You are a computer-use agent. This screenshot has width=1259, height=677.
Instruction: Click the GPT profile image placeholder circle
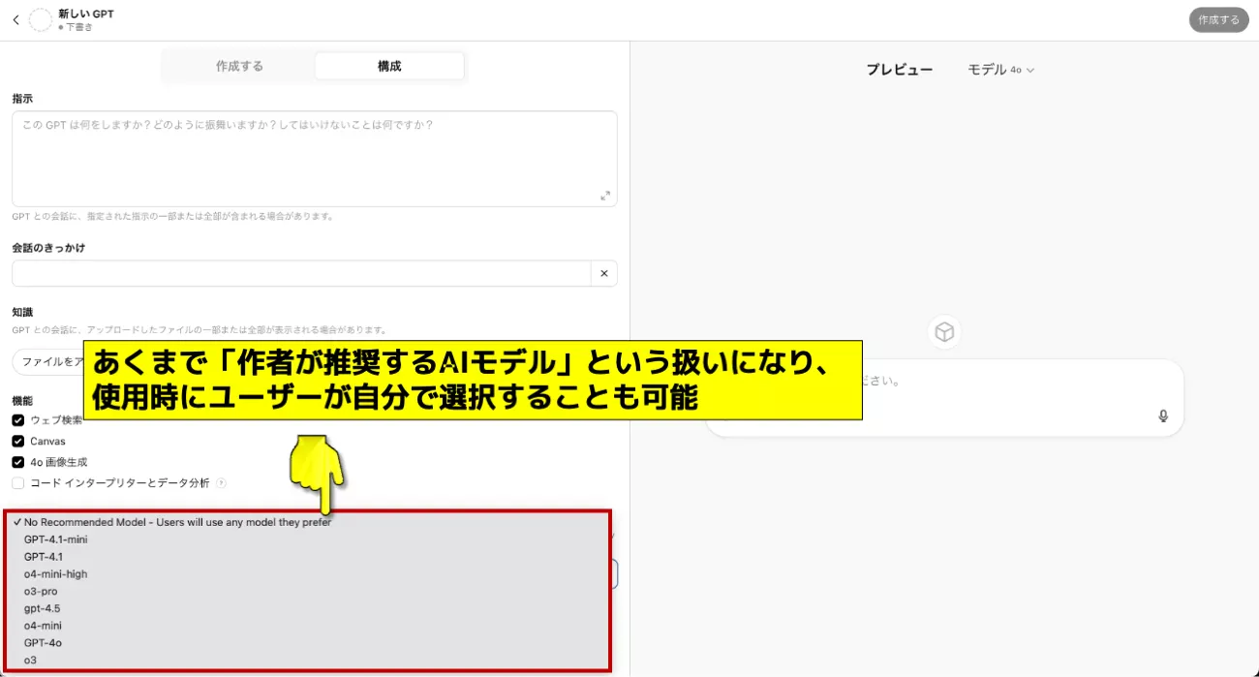tap(41, 20)
